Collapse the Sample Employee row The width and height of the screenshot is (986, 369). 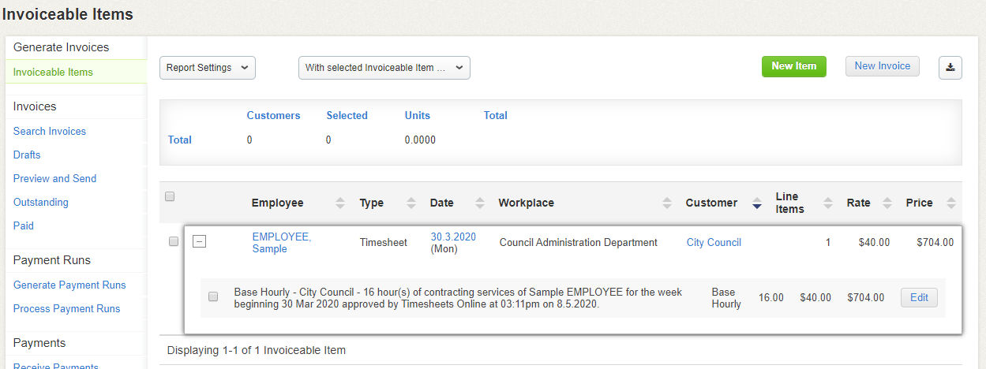click(200, 242)
